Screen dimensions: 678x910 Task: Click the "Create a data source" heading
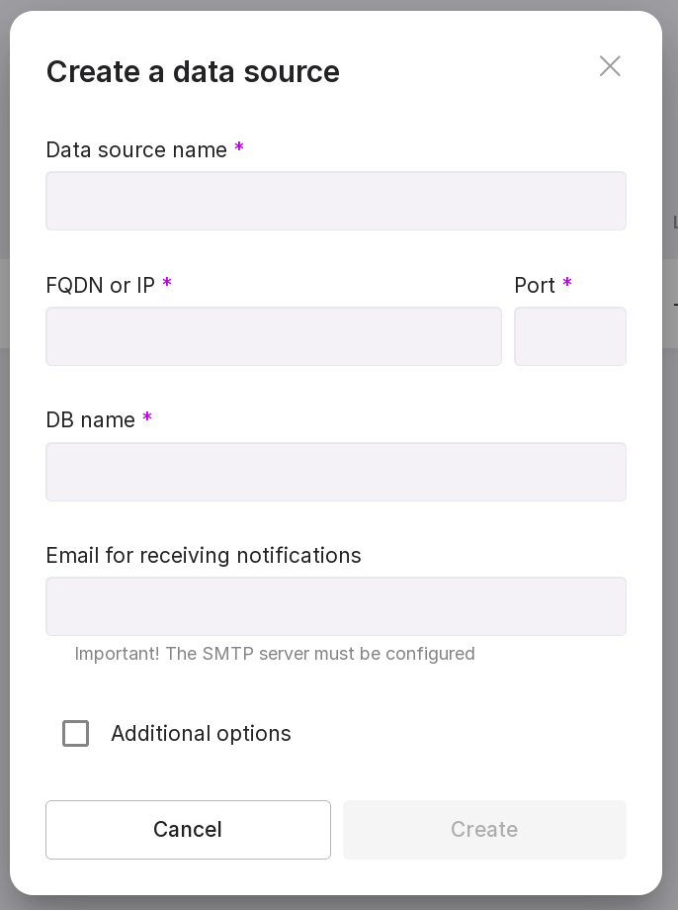click(193, 72)
